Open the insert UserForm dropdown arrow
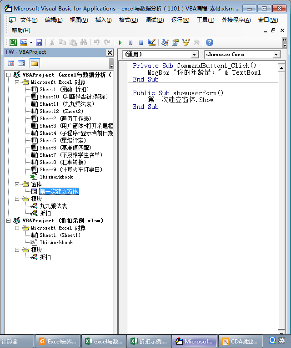Screen dimensions: 291x348 point(31,42)
